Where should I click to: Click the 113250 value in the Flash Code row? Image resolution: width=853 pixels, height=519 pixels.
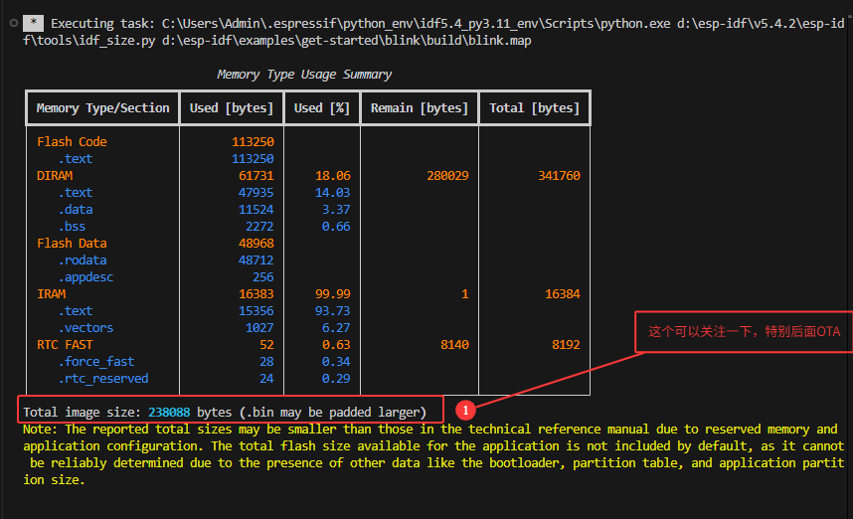point(253,141)
